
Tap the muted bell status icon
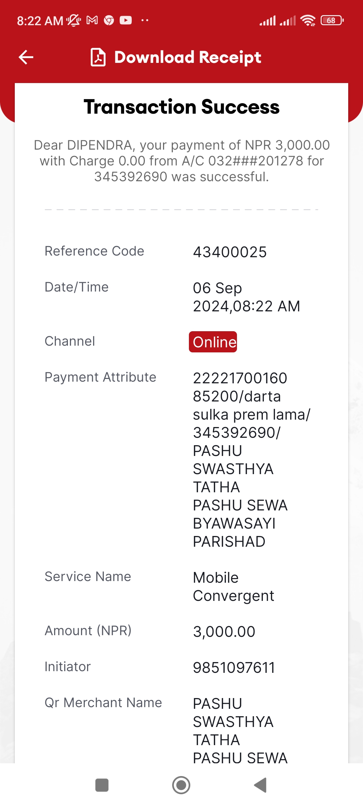coord(74,21)
